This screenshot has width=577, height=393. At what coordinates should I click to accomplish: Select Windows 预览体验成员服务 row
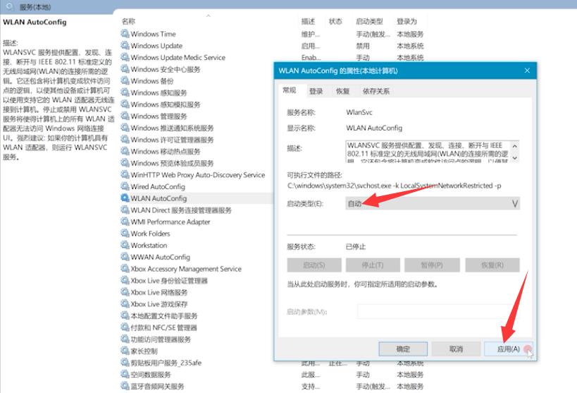[x=172, y=163]
